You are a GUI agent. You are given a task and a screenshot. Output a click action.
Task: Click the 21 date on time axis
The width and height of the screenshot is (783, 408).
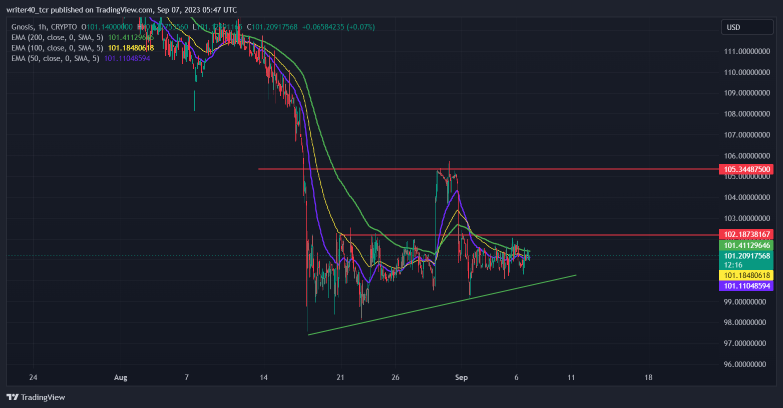point(340,377)
